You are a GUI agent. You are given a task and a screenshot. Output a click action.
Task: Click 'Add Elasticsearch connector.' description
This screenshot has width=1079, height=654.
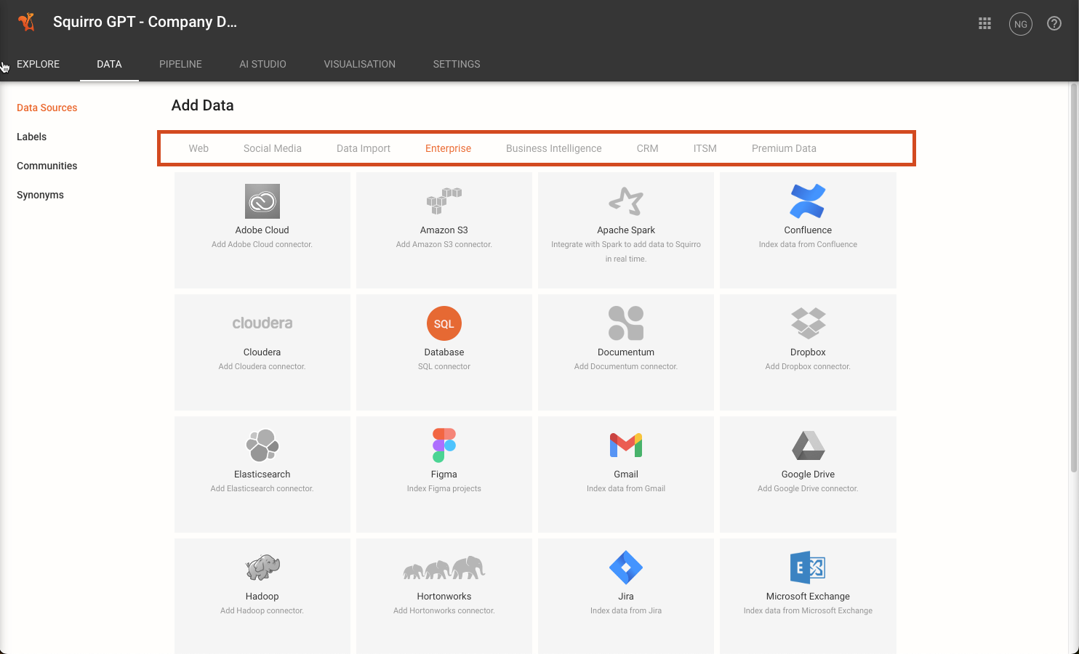[262, 488]
